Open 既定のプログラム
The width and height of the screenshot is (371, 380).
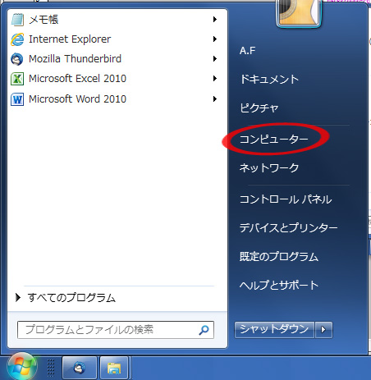pos(279,256)
